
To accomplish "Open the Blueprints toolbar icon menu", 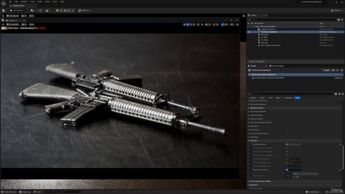I will pyautogui.click(x=40, y=10).
